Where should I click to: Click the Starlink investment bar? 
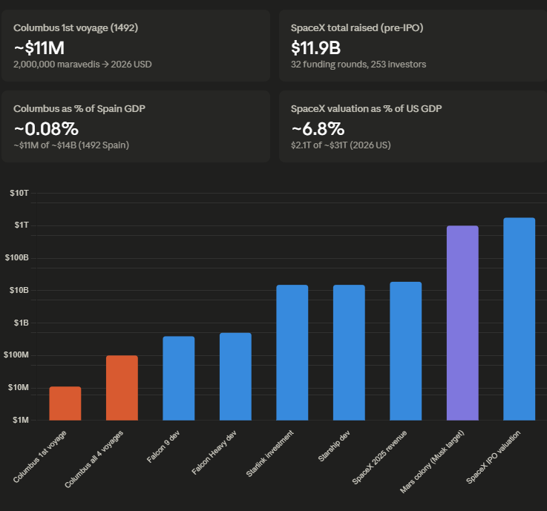pos(292,352)
